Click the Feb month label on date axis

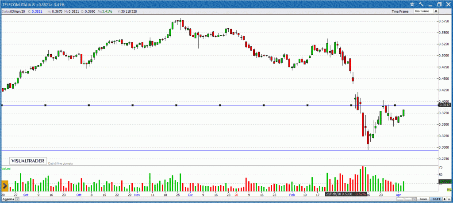(292, 195)
